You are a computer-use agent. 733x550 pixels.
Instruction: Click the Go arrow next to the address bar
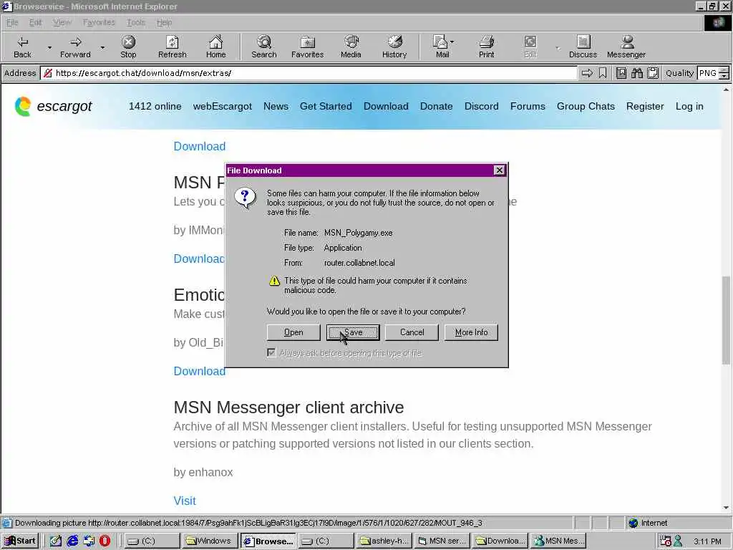(587, 73)
